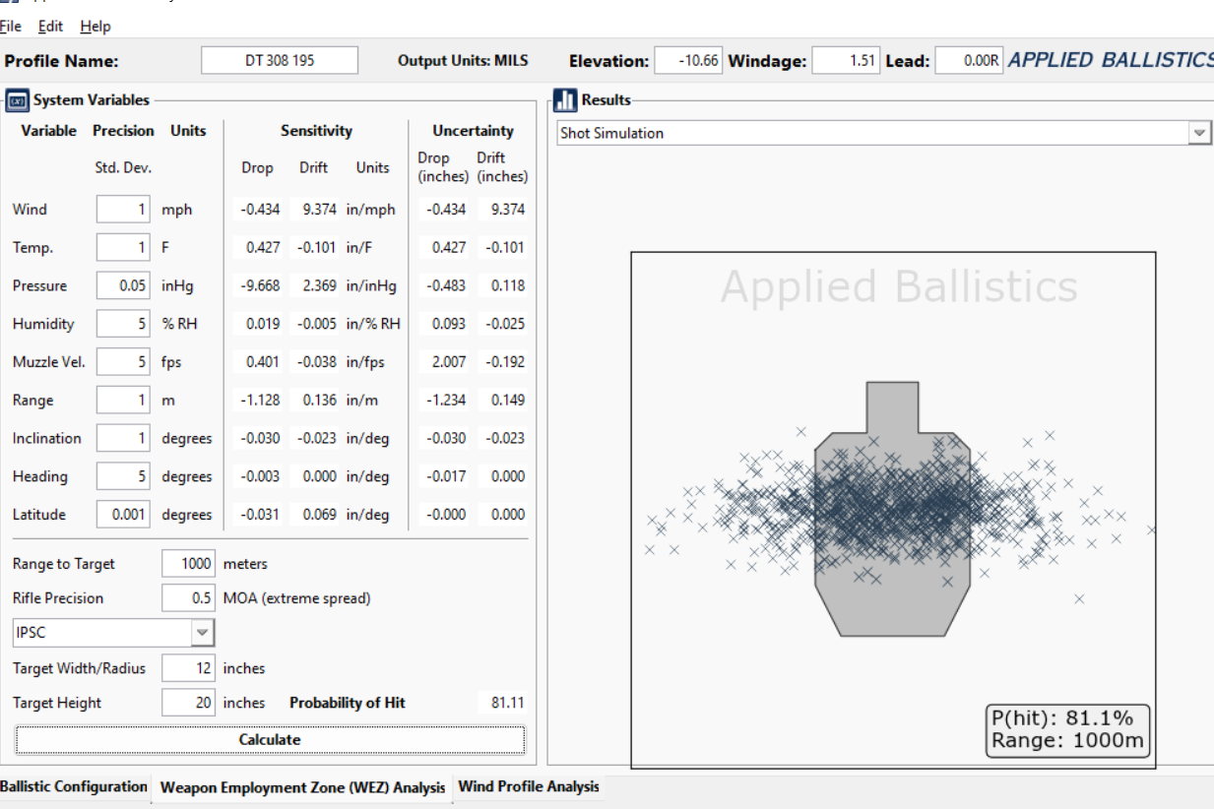Viewport: 1214px width, 809px height.
Task: Click the Target Width/Radius field 12
Action: click(x=189, y=668)
